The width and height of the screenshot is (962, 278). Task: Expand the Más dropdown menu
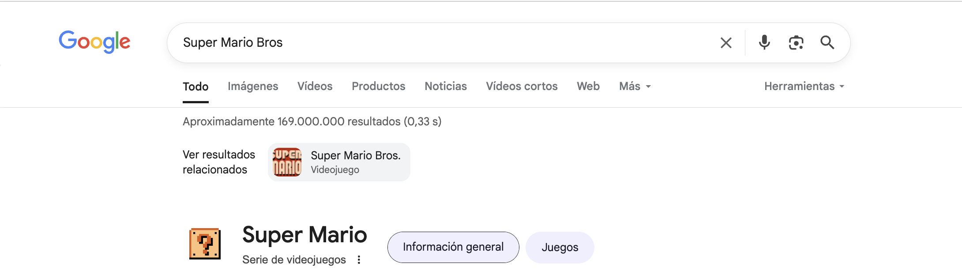(635, 86)
